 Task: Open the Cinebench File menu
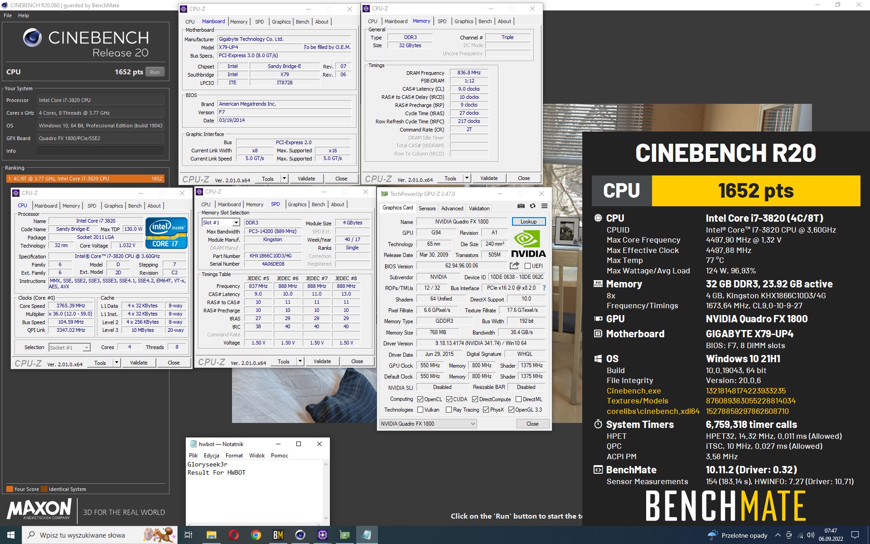[8, 15]
